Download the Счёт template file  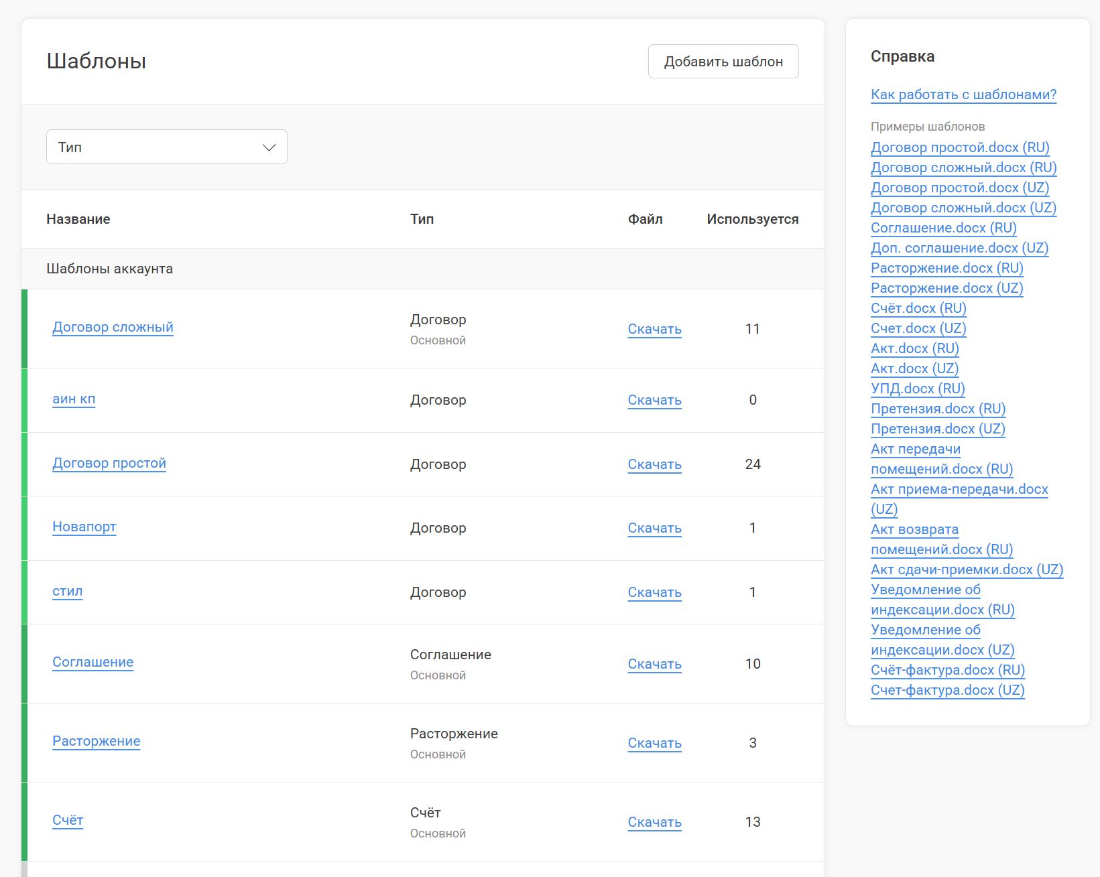coord(655,822)
